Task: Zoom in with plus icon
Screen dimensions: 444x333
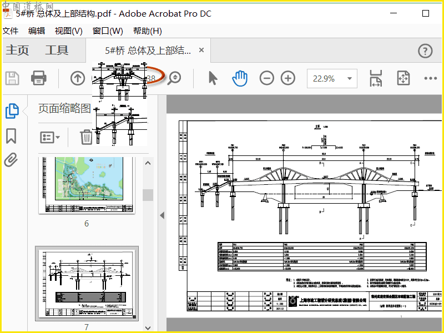Action: [x=288, y=78]
